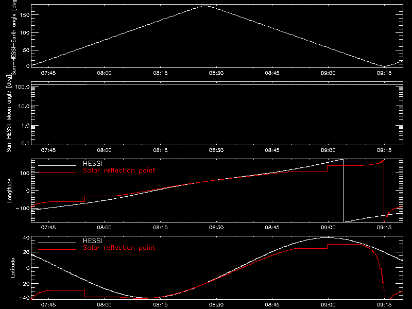The height and width of the screenshot is (309, 412).
Task: Click 08:15 under the Moon angle plot
Action: (160, 150)
